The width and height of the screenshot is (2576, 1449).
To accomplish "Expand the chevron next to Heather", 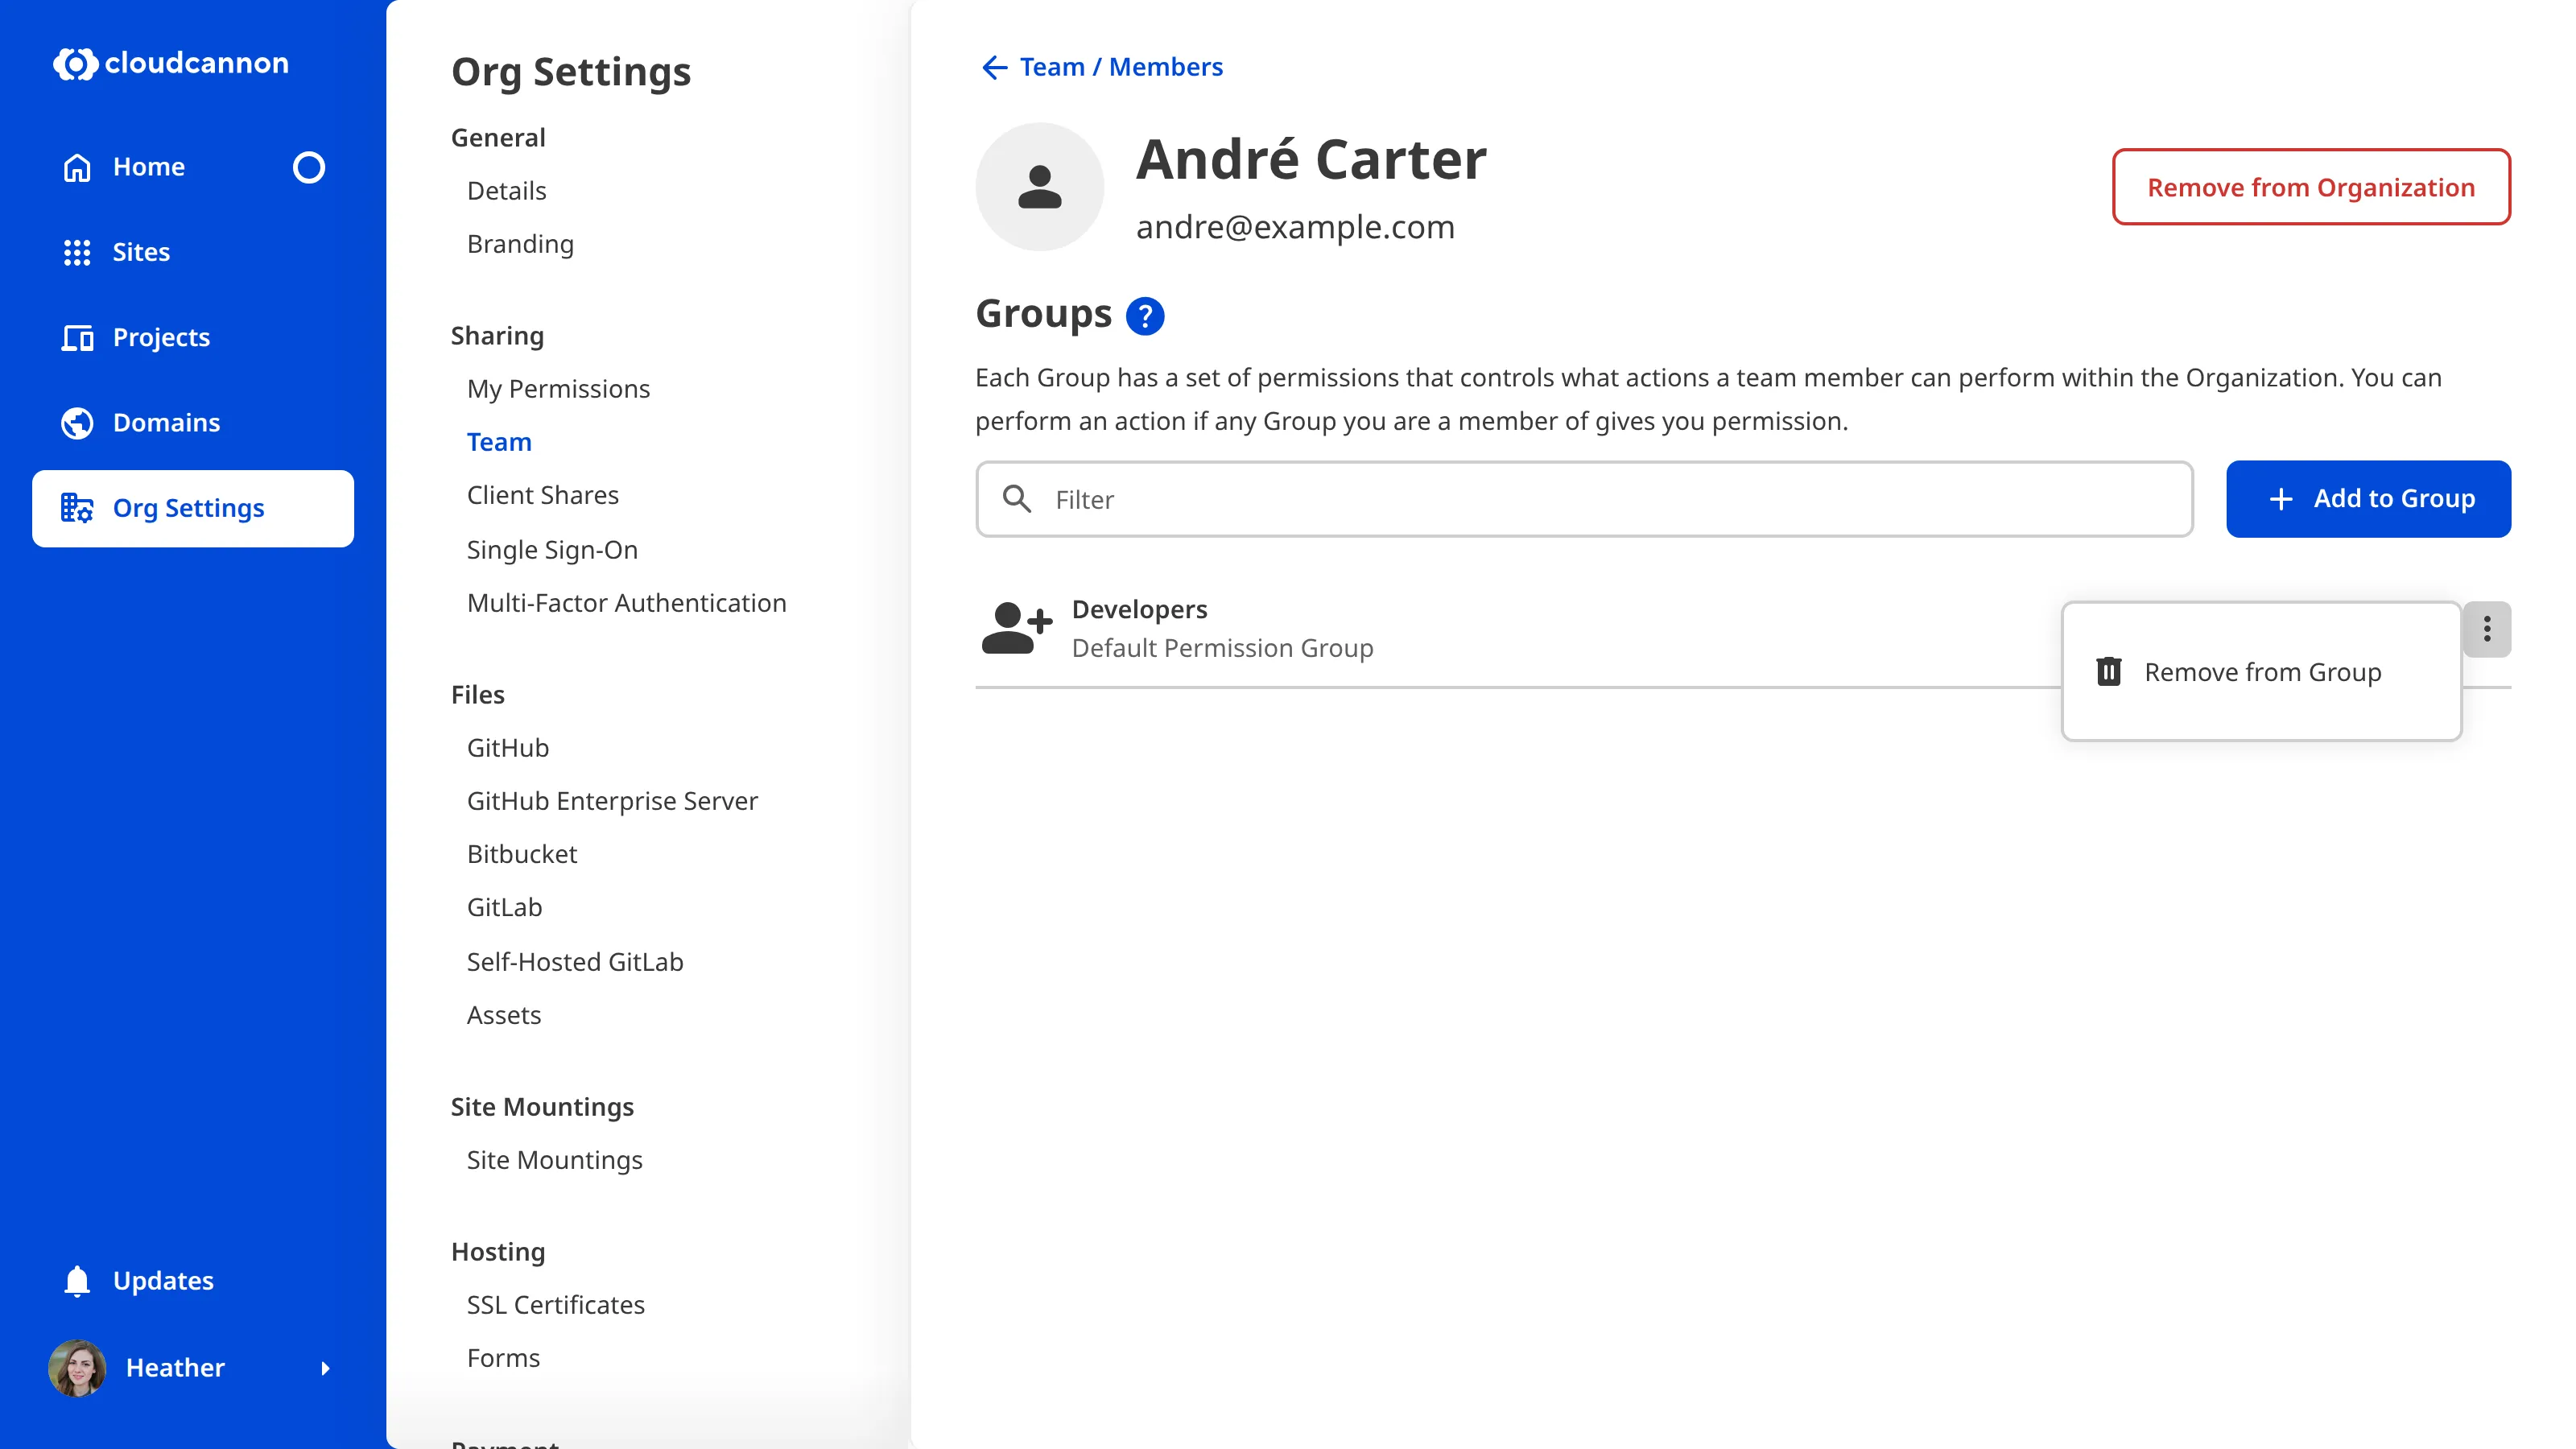I will [x=326, y=1368].
